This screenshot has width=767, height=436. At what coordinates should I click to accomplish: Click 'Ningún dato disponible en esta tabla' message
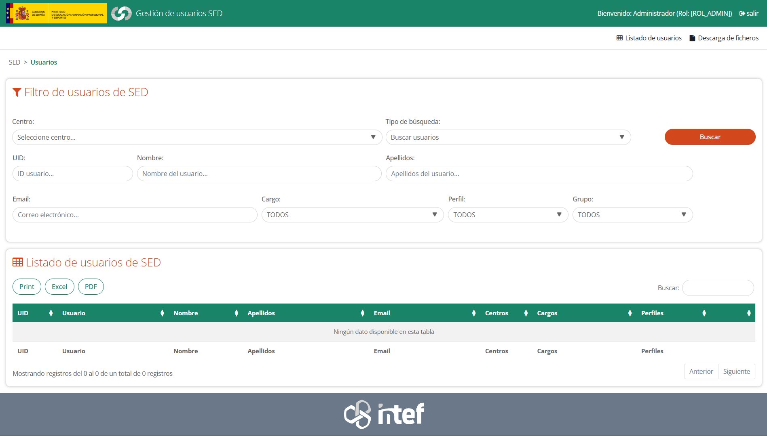click(384, 332)
